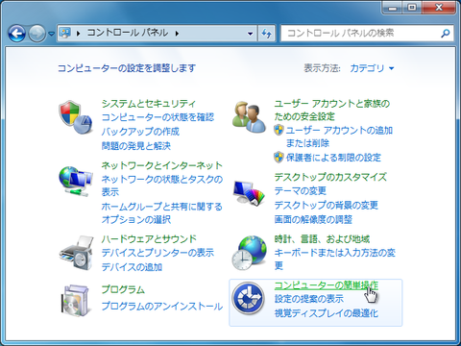Open ハードウェアとサウンド category
The height and width of the screenshot is (346, 461).
pos(149,239)
